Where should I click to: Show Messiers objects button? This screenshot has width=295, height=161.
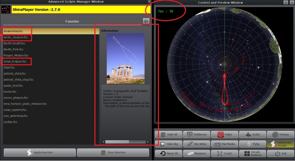coord(197,153)
